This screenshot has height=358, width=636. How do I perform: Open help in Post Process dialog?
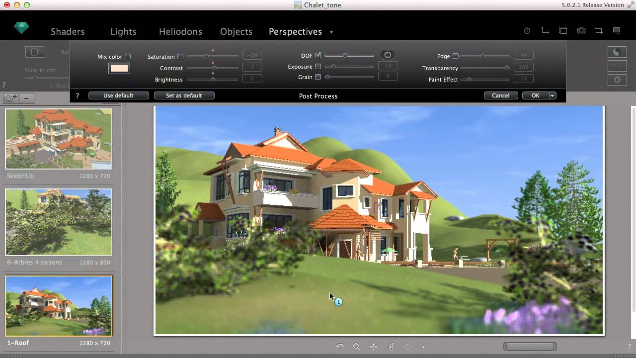tap(77, 96)
